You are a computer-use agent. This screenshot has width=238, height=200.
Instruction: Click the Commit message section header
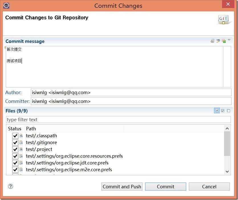point(25,41)
